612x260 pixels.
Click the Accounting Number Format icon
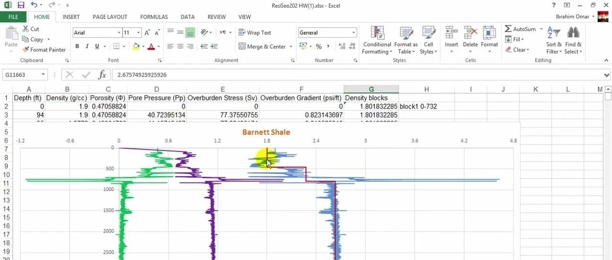(x=303, y=46)
